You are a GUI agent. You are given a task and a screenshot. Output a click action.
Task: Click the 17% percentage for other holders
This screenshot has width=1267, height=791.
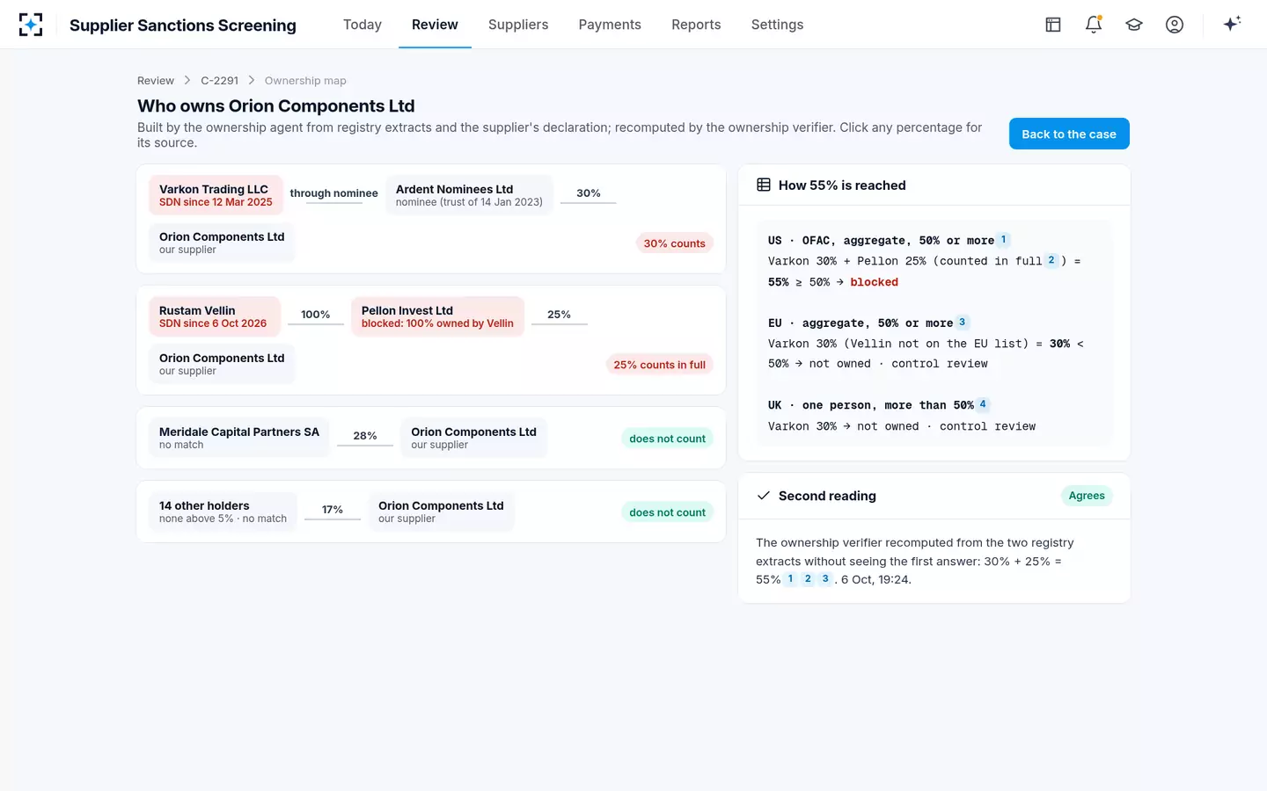pyautogui.click(x=333, y=510)
